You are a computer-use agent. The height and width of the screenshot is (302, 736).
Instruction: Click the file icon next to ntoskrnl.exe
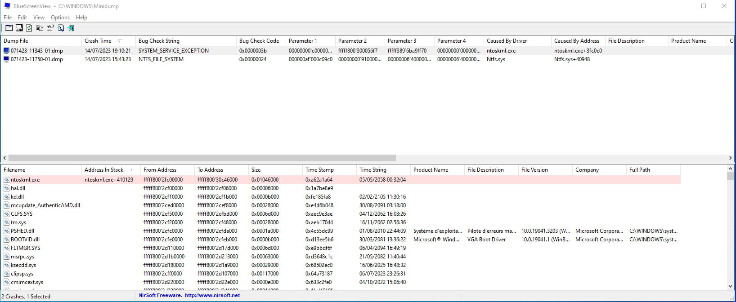tap(6, 180)
